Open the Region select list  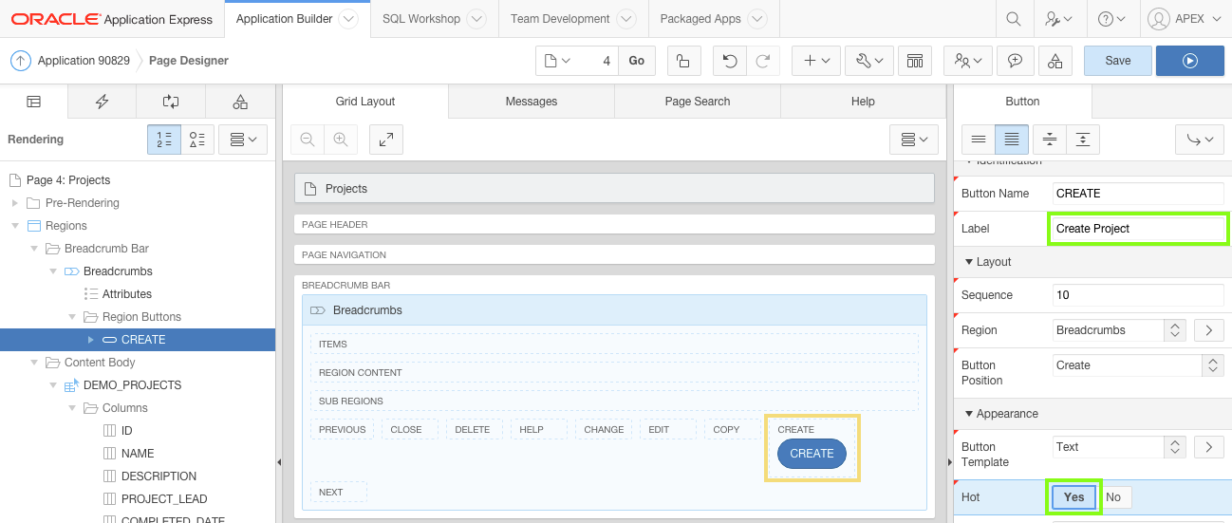coord(1120,330)
